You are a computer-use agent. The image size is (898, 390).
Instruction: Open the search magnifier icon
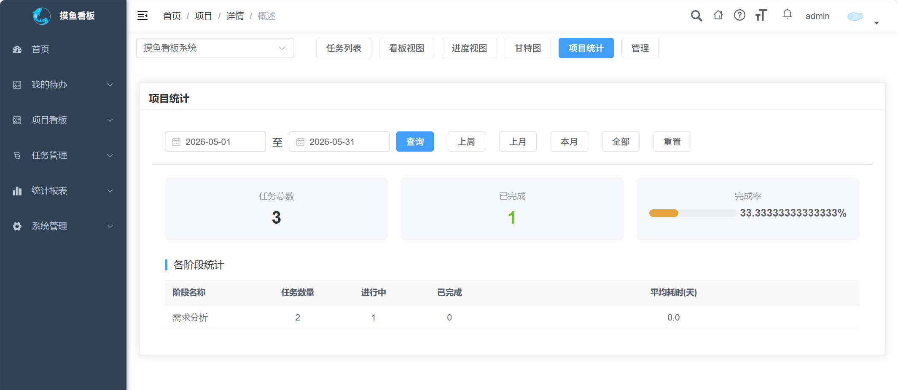[x=696, y=16]
